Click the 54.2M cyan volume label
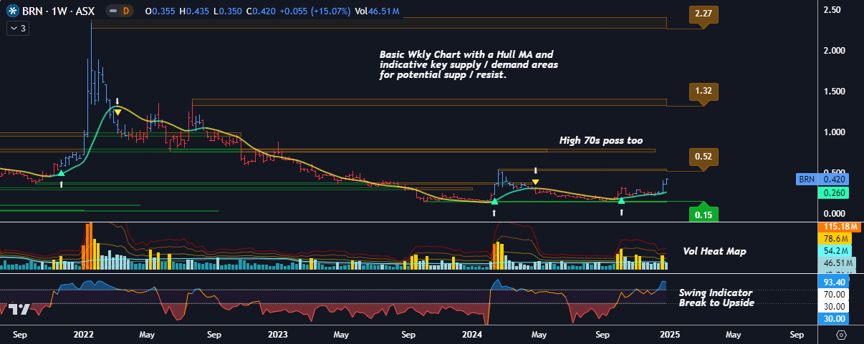This screenshot has width=864, height=344. [835, 252]
